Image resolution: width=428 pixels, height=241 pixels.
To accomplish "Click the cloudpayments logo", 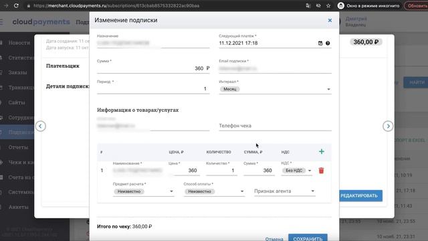I will [41, 21].
